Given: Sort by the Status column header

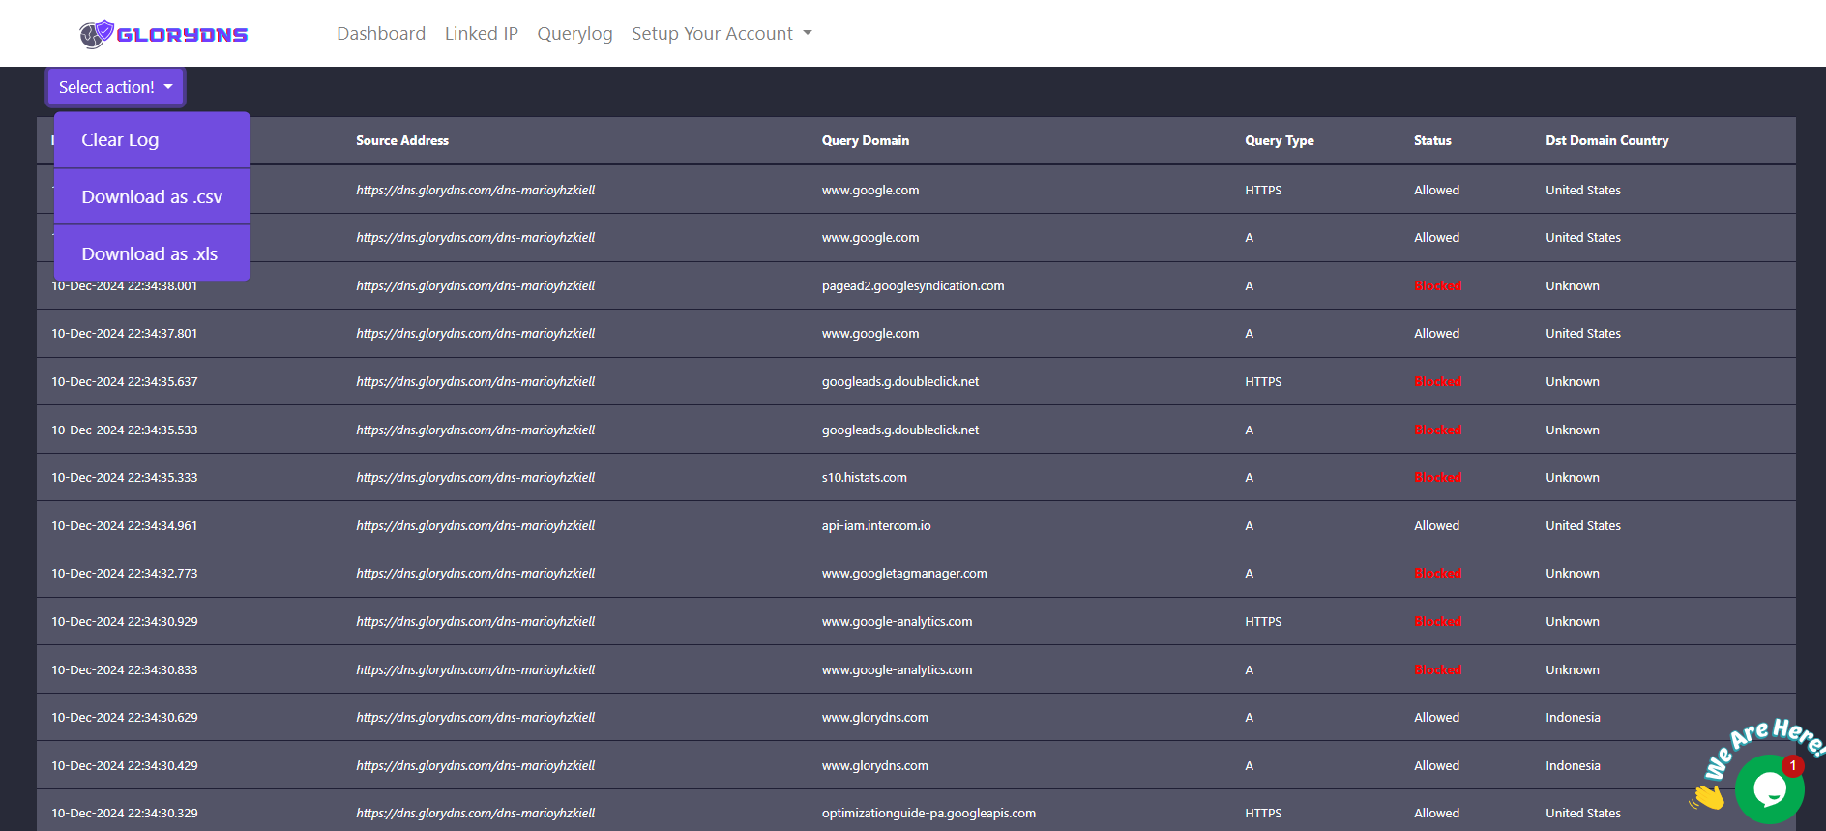Looking at the screenshot, I should click(1432, 140).
